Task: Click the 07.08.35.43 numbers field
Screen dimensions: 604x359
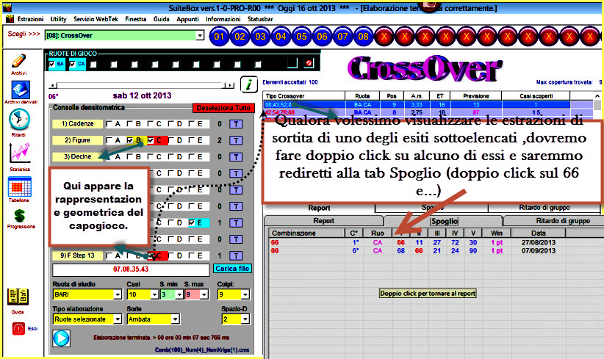Action: coord(131,269)
